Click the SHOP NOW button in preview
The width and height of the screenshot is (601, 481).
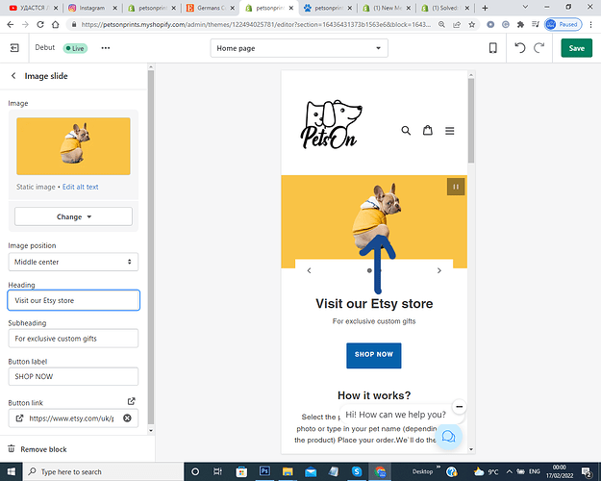pos(374,355)
